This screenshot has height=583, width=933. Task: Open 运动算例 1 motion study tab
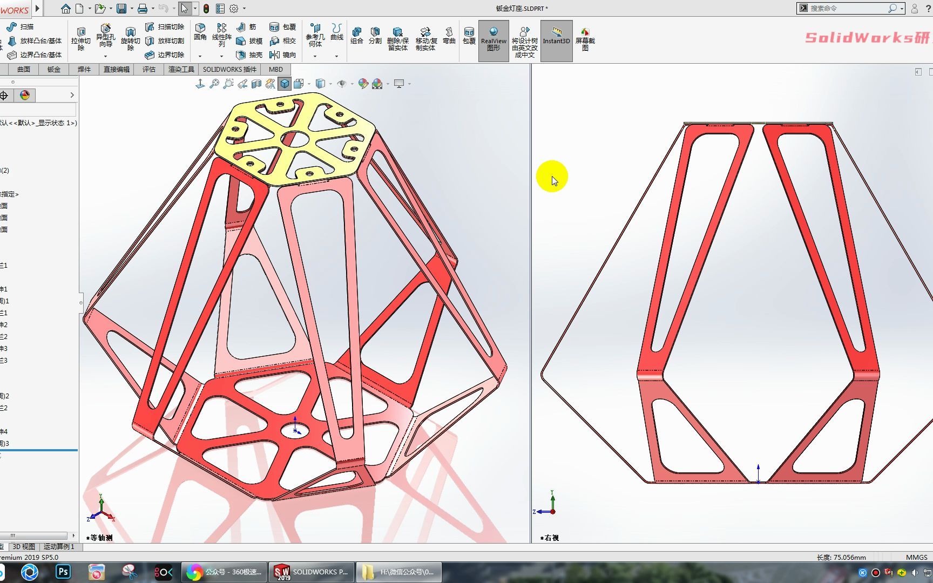click(59, 546)
